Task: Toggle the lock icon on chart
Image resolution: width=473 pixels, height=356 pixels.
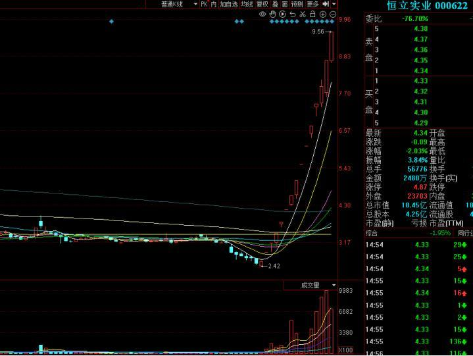Action: point(312,14)
